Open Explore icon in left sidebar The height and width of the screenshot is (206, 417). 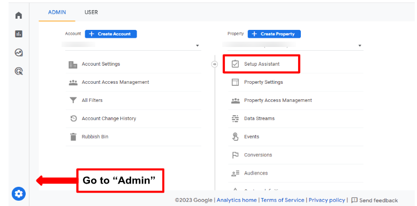coord(19,52)
